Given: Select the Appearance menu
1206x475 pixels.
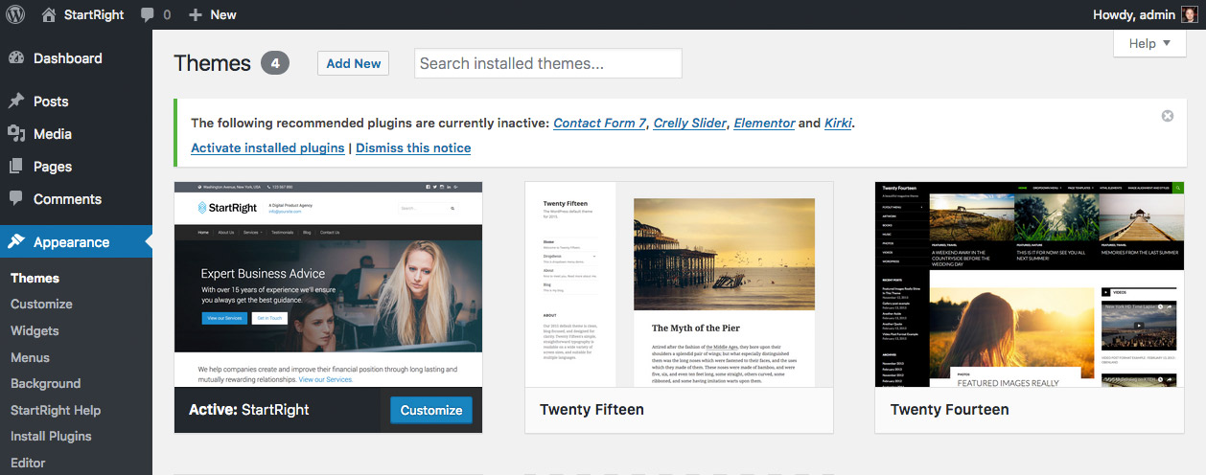Looking at the screenshot, I should point(76,241).
